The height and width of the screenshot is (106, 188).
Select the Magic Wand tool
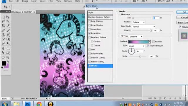pos(8,21)
